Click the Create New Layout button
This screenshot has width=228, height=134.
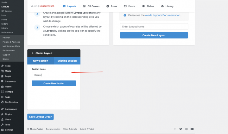[154, 35]
